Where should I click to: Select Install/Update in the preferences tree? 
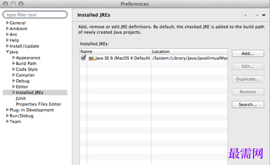click(x=24, y=46)
